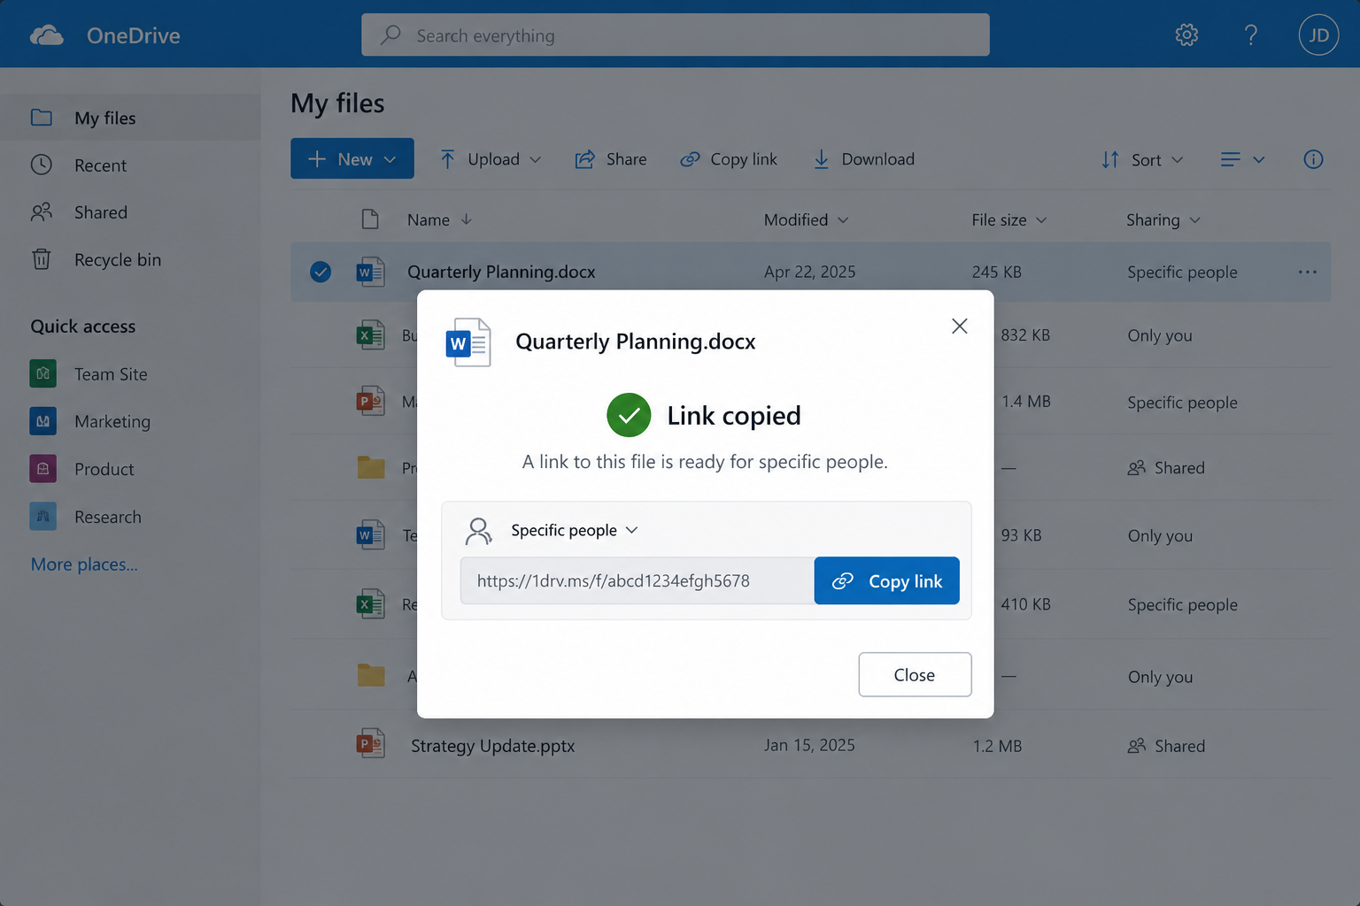The image size is (1360, 906).
Task: Click the file type column header icon
Action: click(370, 219)
